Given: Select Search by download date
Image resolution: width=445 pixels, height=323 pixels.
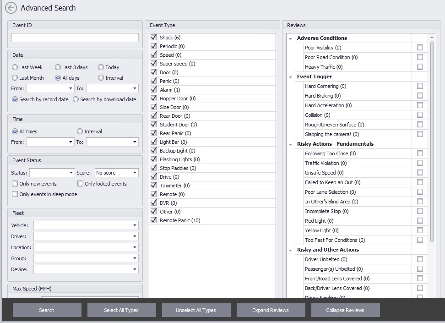Looking at the screenshot, I should tap(76, 99).
